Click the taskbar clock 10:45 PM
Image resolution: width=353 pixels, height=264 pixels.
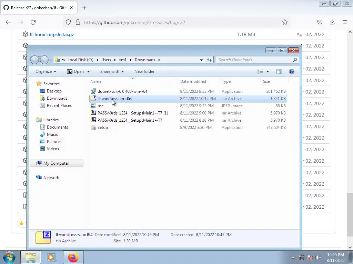pos(335,255)
